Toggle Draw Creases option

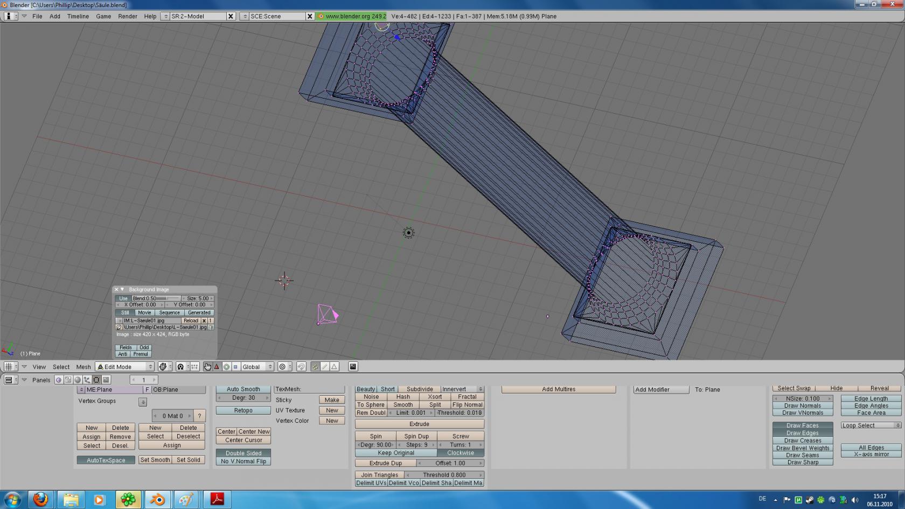(x=803, y=441)
